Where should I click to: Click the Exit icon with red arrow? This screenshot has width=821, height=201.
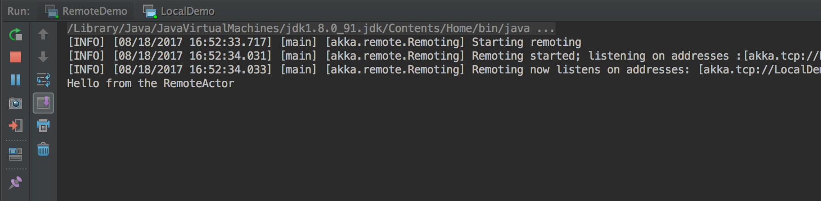(x=16, y=125)
